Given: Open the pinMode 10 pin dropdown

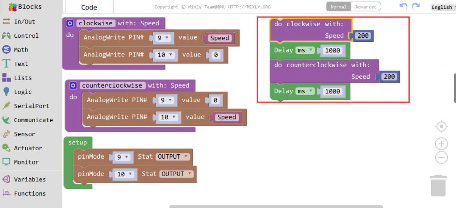Looking at the screenshot, I should point(124,174).
